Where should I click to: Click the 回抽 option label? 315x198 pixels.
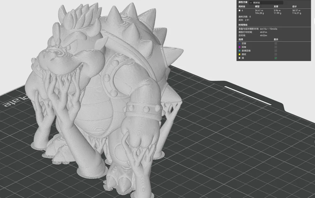coord(244,47)
